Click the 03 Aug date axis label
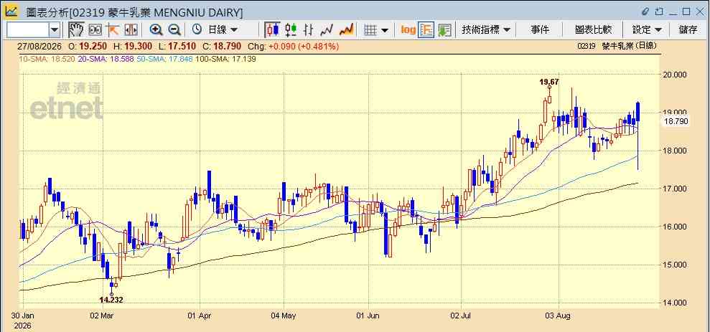Screen dimensions: 710x332 [559, 316]
